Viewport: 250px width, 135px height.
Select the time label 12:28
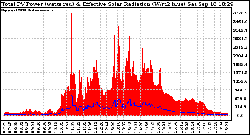[101, 127]
